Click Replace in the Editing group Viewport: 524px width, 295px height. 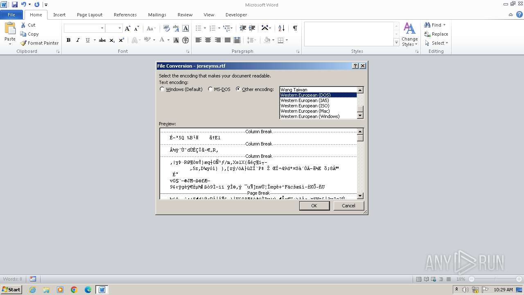(436, 34)
